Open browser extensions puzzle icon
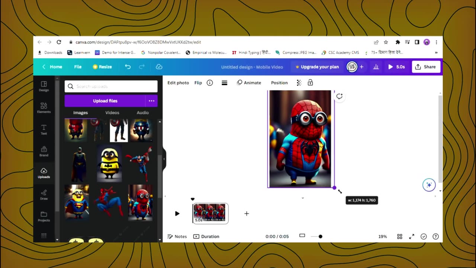Image resolution: width=476 pixels, height=268 pixels. point(398,42)
